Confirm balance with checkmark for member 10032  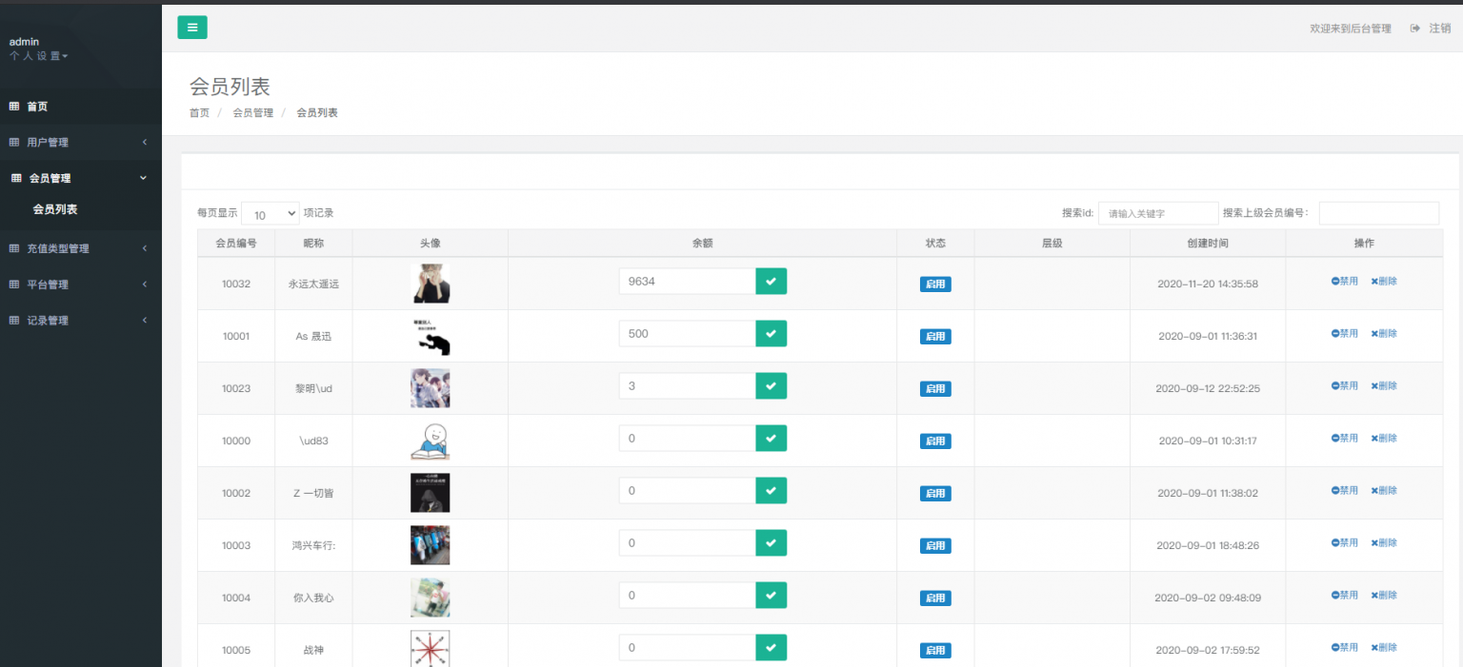click(771, 282)
